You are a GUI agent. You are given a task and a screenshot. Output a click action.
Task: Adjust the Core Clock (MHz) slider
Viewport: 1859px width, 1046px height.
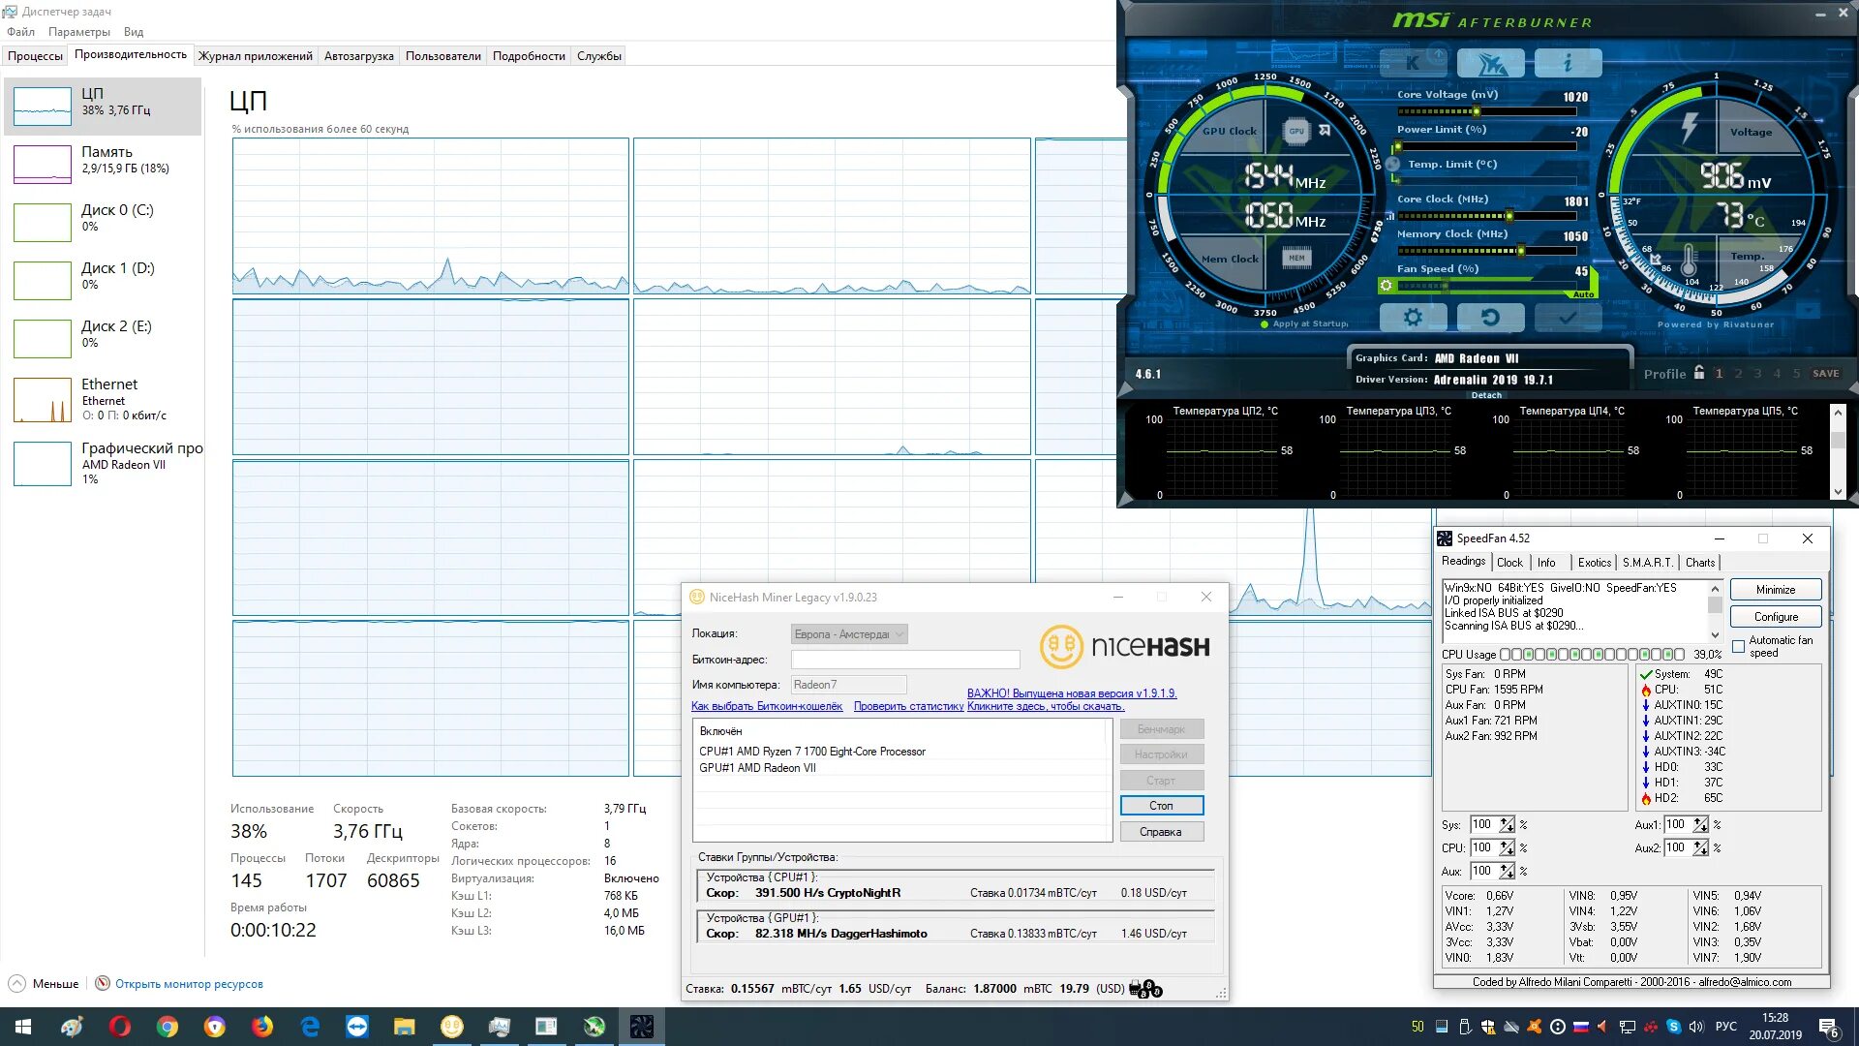pos(1509,216)
